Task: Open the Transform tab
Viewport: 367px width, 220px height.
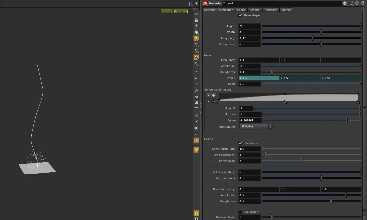Action: [271, 10]
